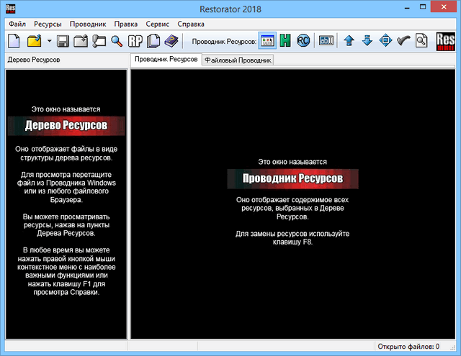Click the blue down arrow icon
461x356 pixels.
(367, 40)
